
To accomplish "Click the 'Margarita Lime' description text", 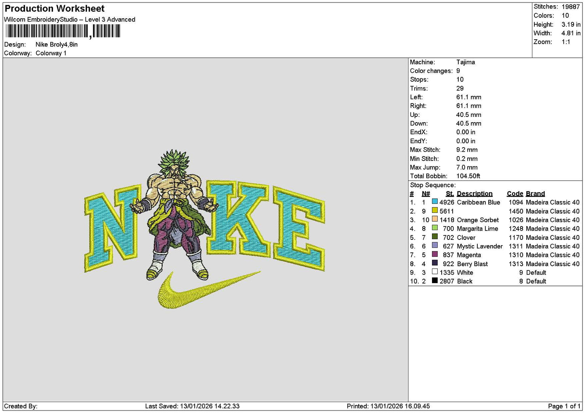I will pos(477,229).
